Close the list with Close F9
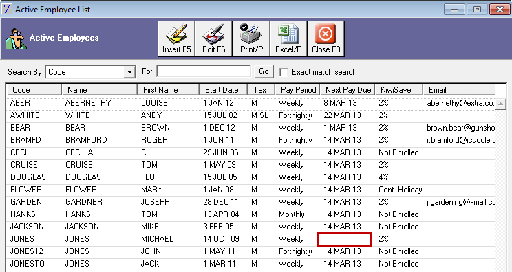 [326, 38]
